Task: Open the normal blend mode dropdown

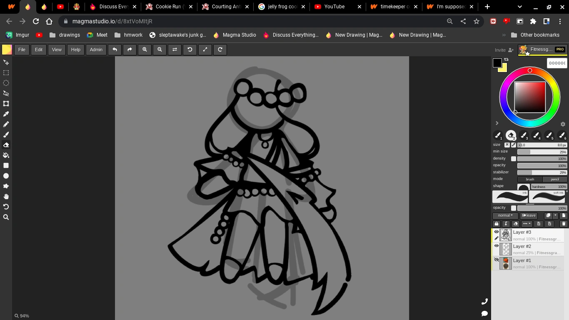Action: coord(505,215)
